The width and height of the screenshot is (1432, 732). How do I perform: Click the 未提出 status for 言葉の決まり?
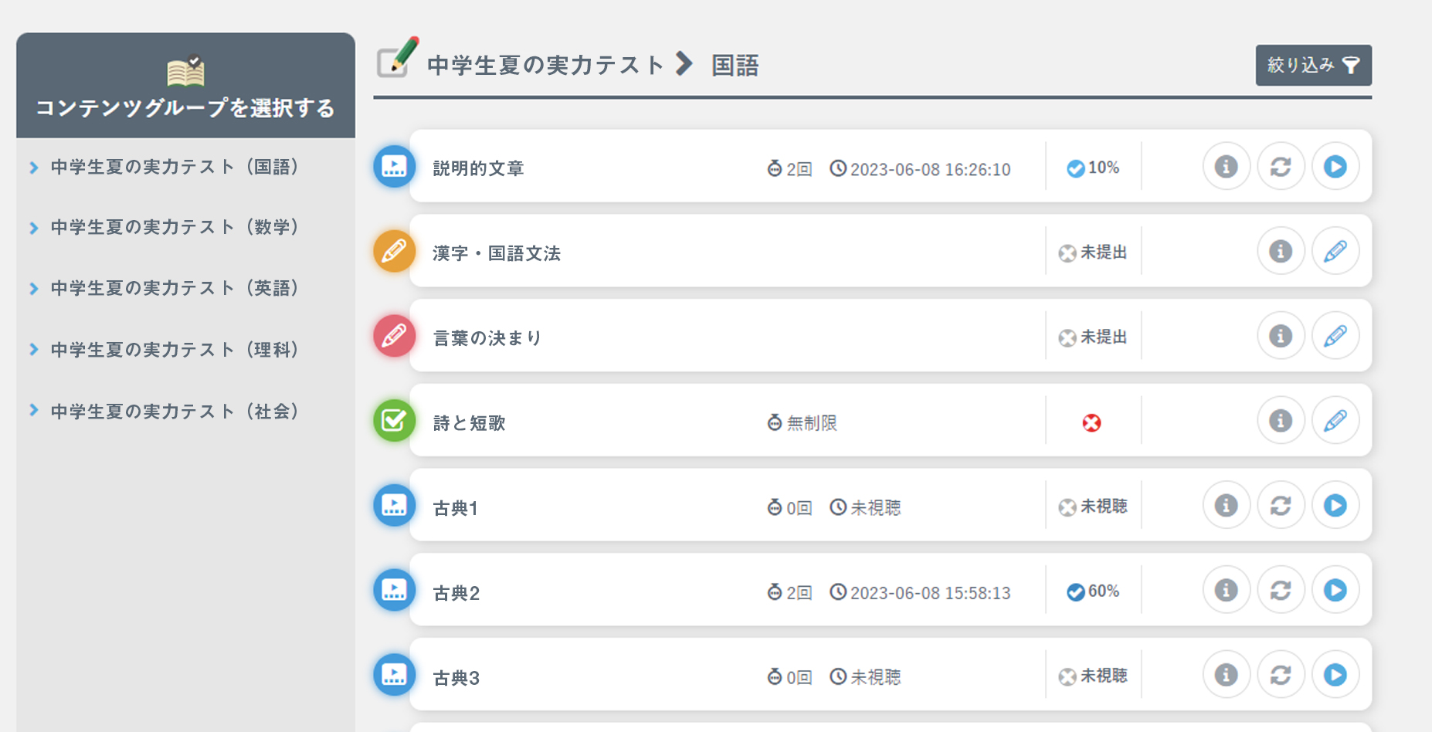1094,337
